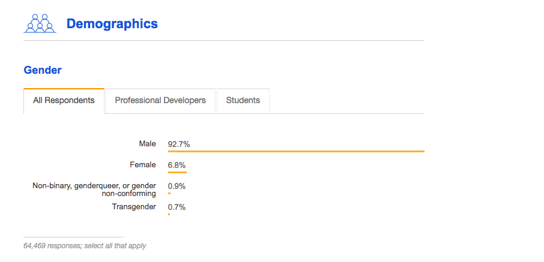
Task: Click the 6.8% value
Action: click(x=177, y=165)
